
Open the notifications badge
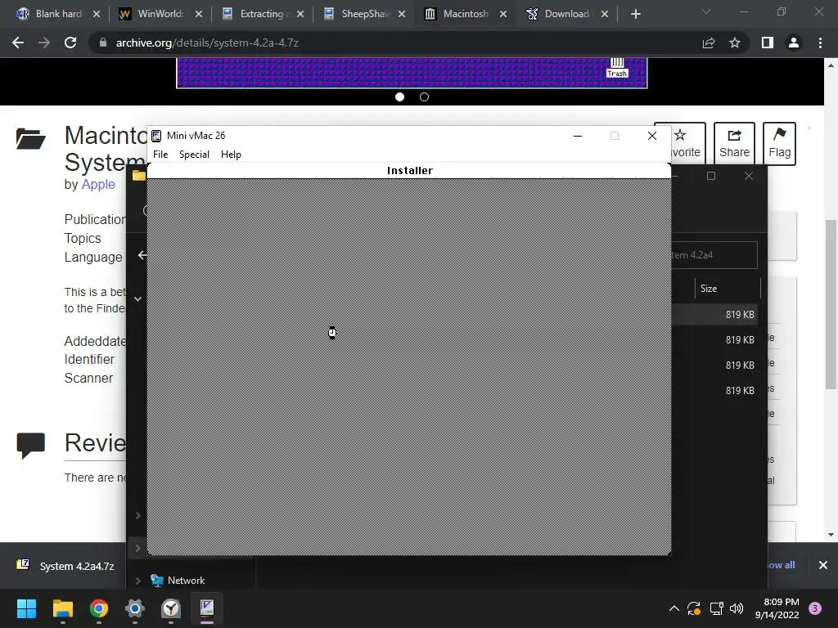815,608
